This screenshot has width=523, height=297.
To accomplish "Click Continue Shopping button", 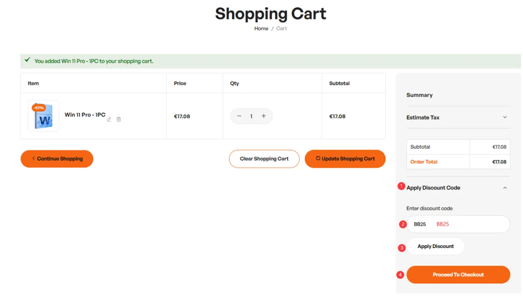I will [x=57, y=159].
